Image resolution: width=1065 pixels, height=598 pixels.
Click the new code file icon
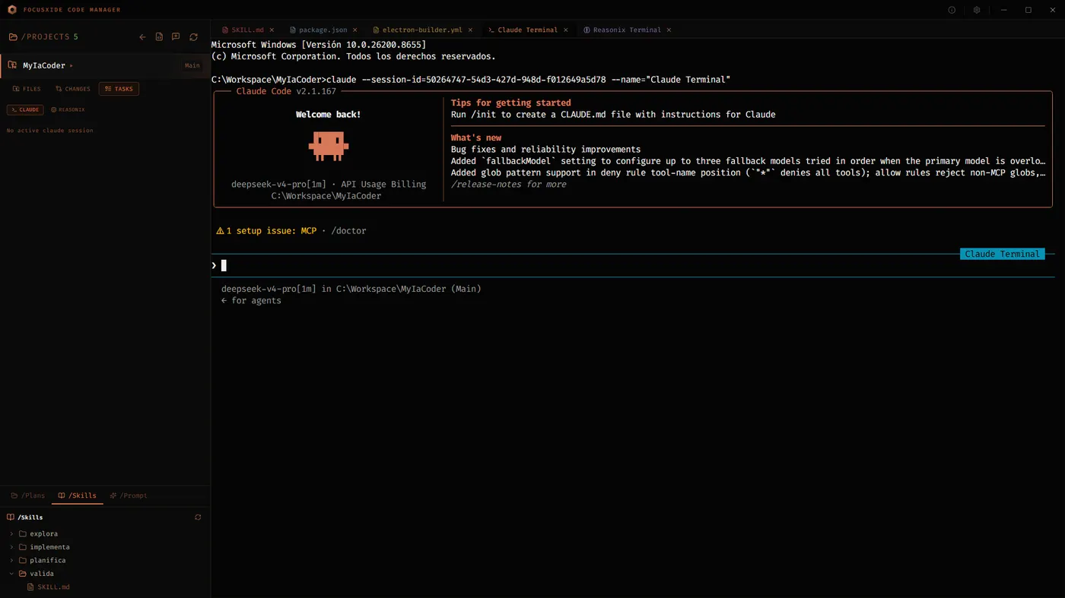[159, 37]
